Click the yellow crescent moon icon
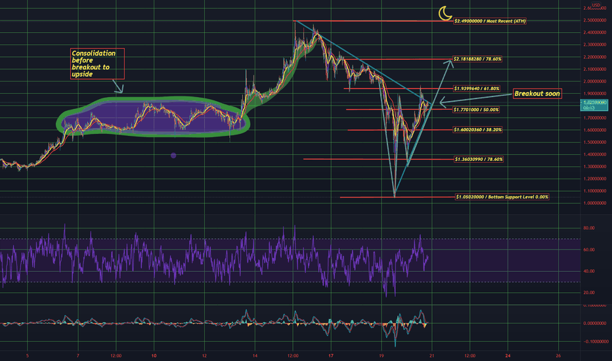This screenshot has width=612, height=361. click(x=445, y=13)
